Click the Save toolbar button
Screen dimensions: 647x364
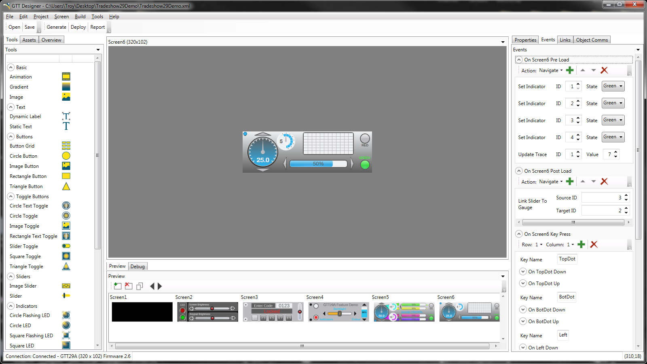(30, 27)
